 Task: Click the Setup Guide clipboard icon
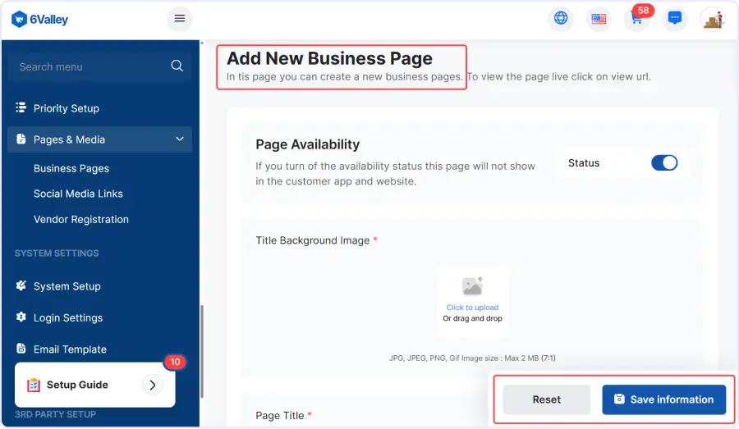pos(34,385)
